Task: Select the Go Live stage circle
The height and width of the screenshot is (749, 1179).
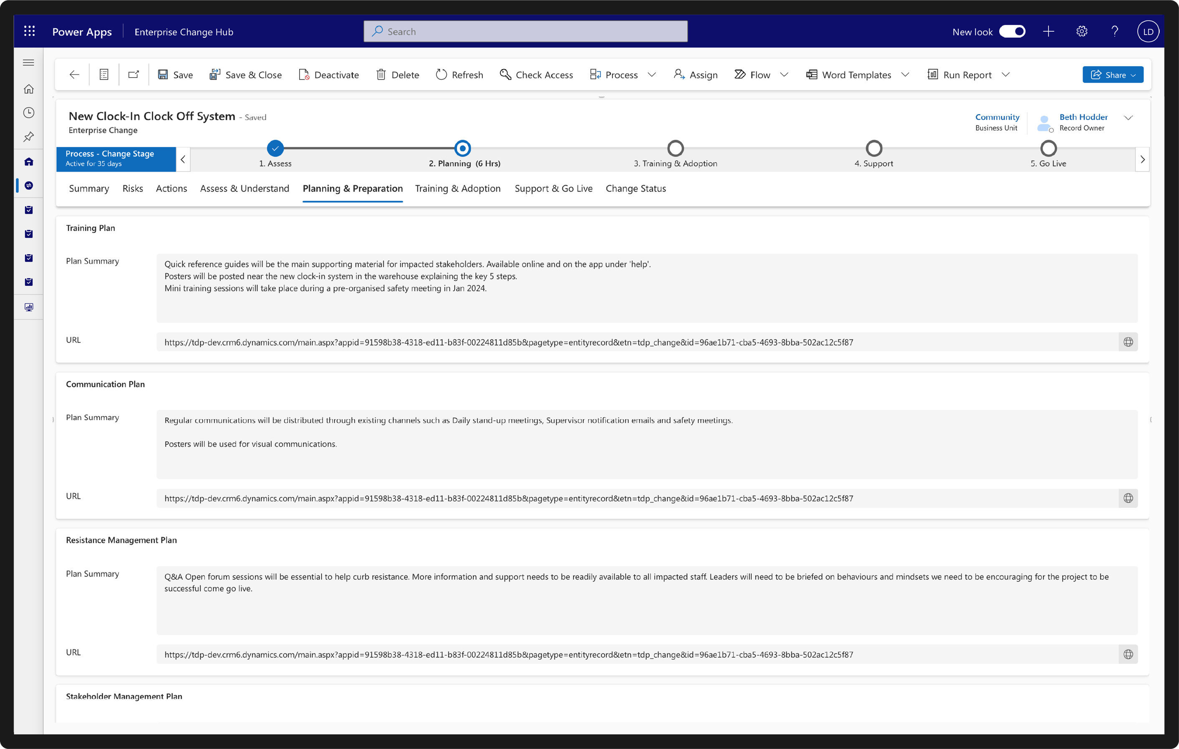Action: 1048,148
